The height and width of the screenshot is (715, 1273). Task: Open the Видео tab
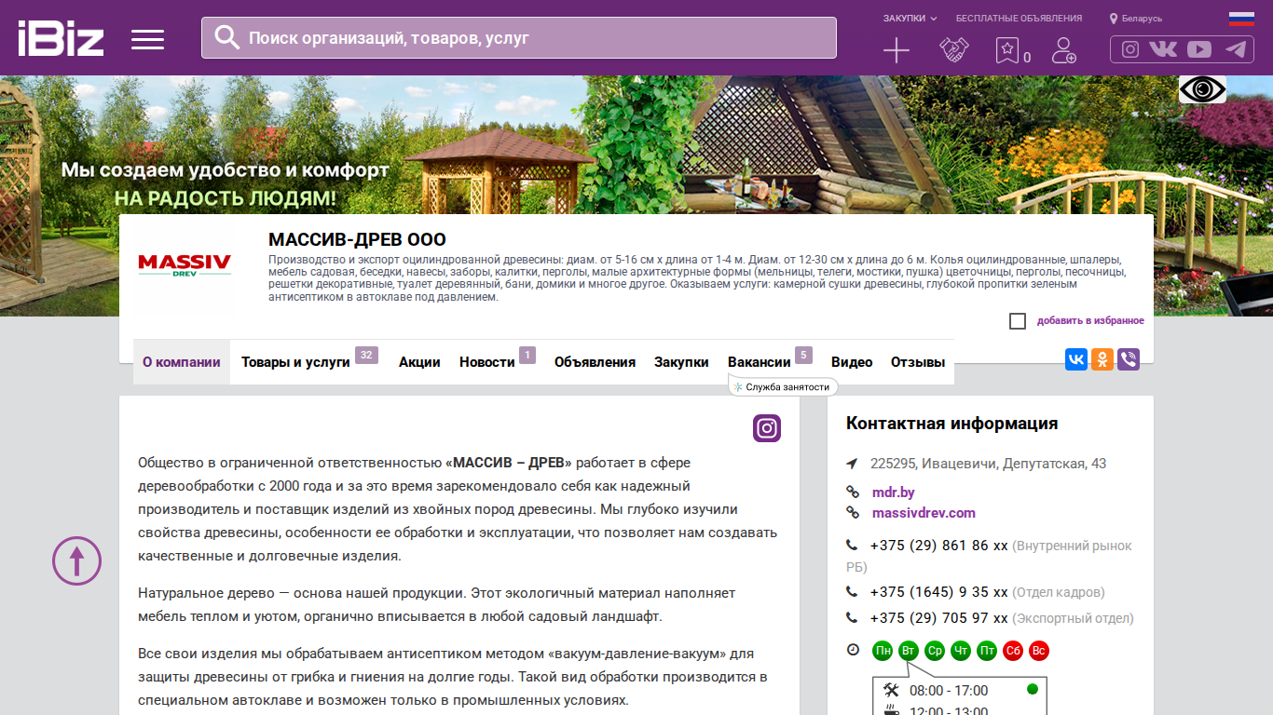pos(852,362)
